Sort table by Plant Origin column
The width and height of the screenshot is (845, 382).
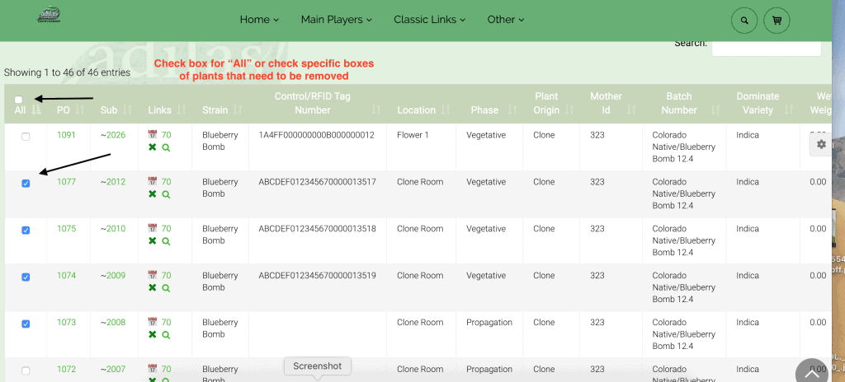[x=551, y=103]
